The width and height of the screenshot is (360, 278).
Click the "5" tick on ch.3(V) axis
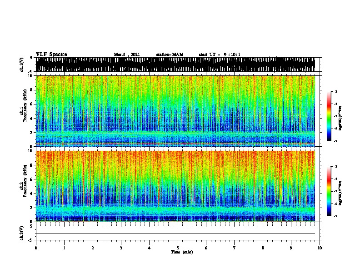31,226
